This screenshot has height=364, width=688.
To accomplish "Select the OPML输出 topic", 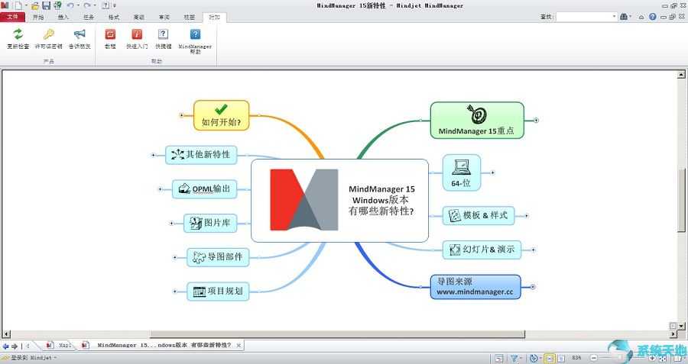I will pos(204,188).
